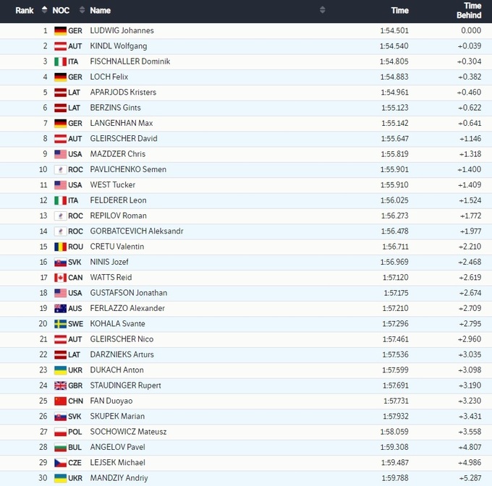
Task: Select athlete name LOCH Felix
Action: [110, 77]
